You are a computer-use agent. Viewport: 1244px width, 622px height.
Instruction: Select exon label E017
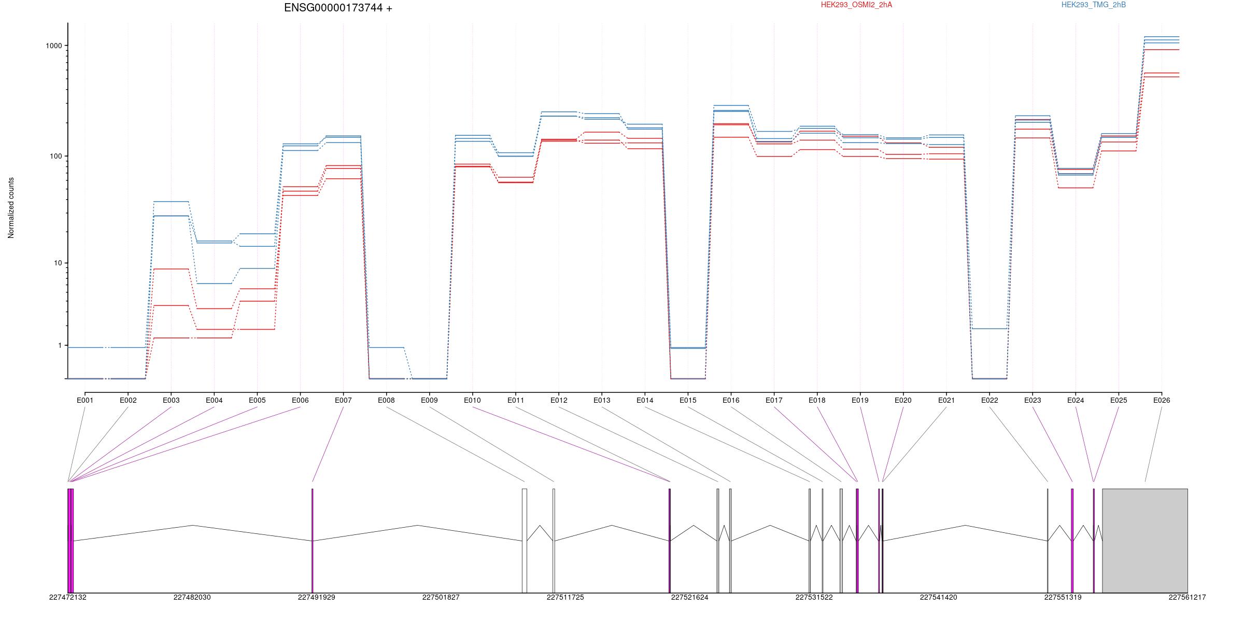pos(774,400)
